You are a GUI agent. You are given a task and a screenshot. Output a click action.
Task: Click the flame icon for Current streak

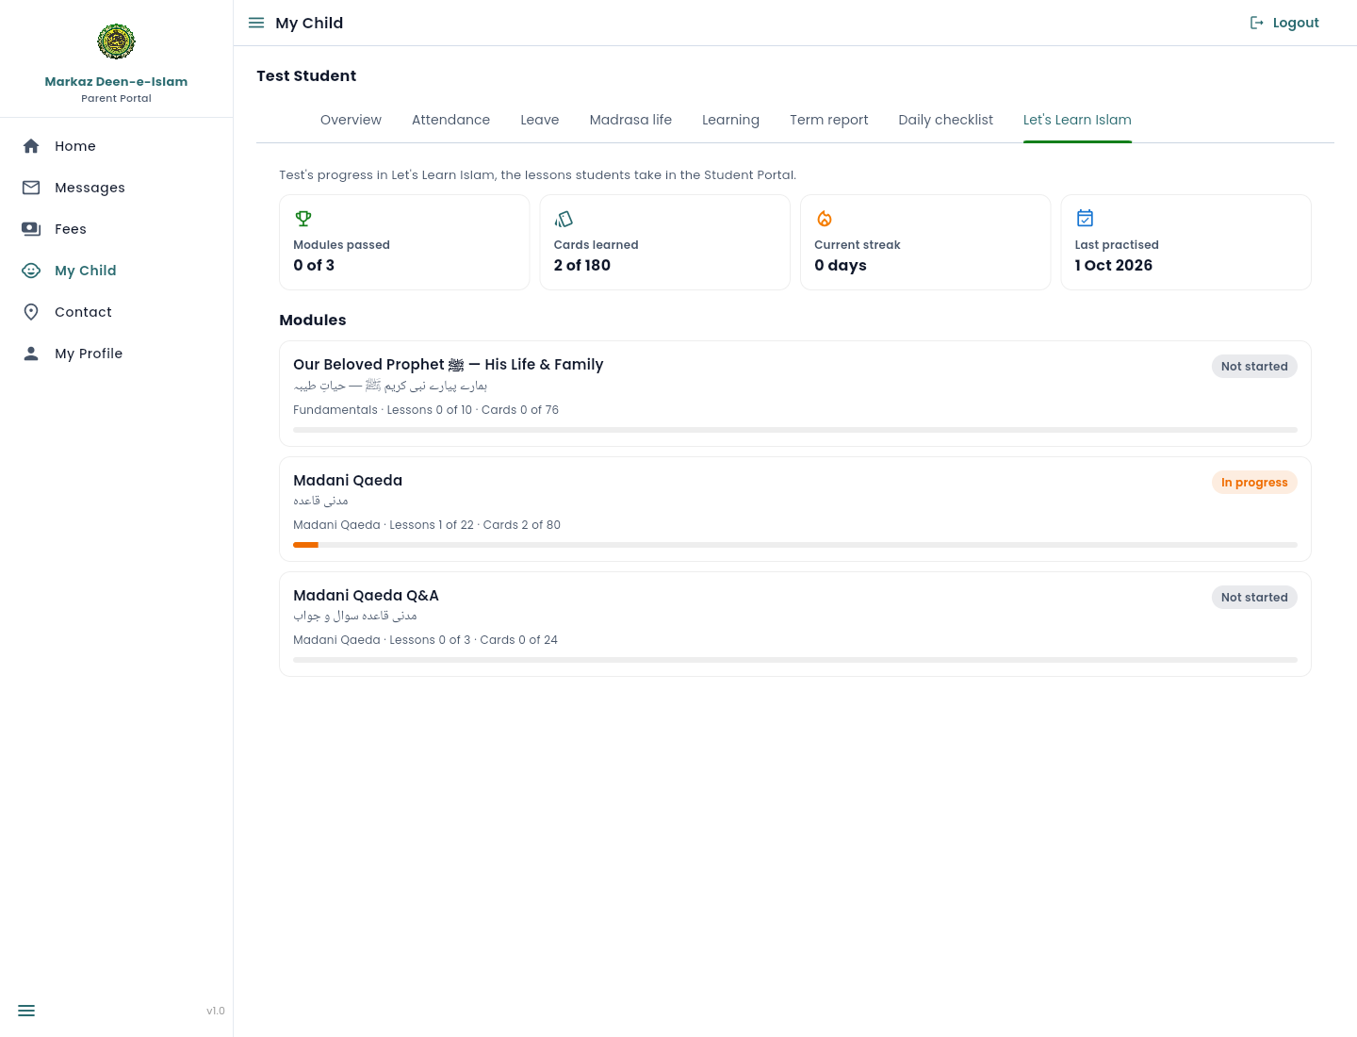(x=825, y=219)
